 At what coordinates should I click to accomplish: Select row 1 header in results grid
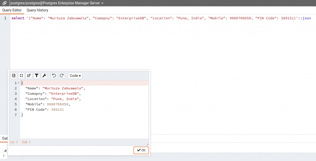coord(4,156)
